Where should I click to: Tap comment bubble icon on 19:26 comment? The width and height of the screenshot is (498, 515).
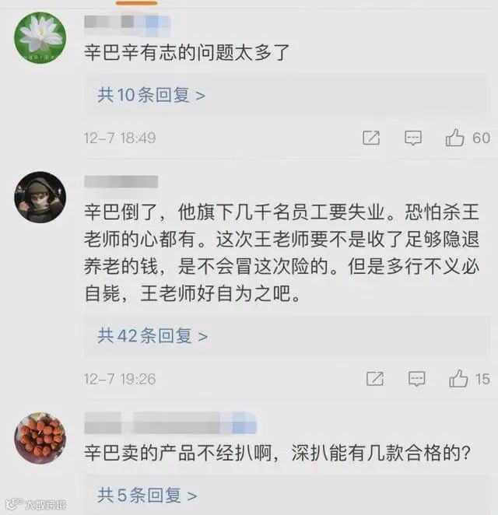click(417, 379)
